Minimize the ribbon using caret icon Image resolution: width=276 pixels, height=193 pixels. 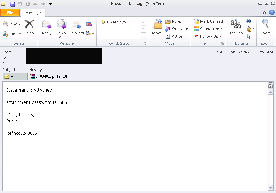click(x=264, y=13)
